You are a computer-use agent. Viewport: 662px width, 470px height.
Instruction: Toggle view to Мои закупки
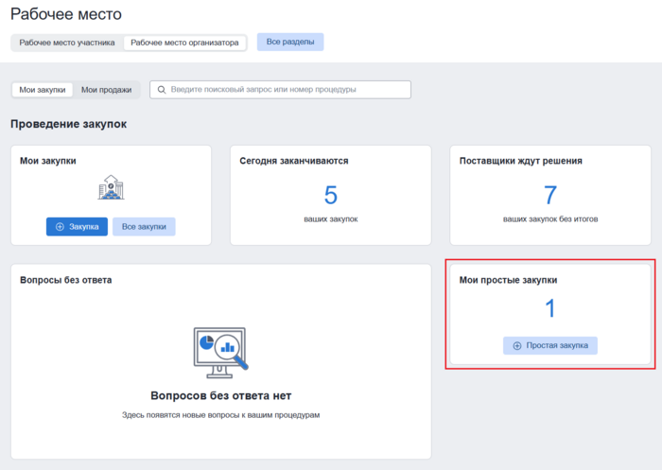click(43, 90)
